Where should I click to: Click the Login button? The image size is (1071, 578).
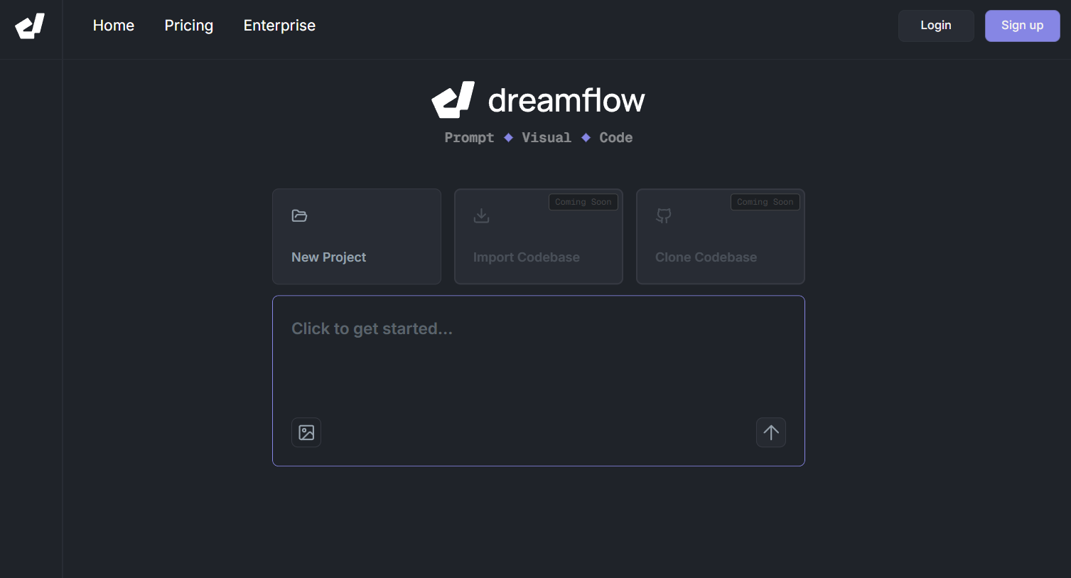935,26
